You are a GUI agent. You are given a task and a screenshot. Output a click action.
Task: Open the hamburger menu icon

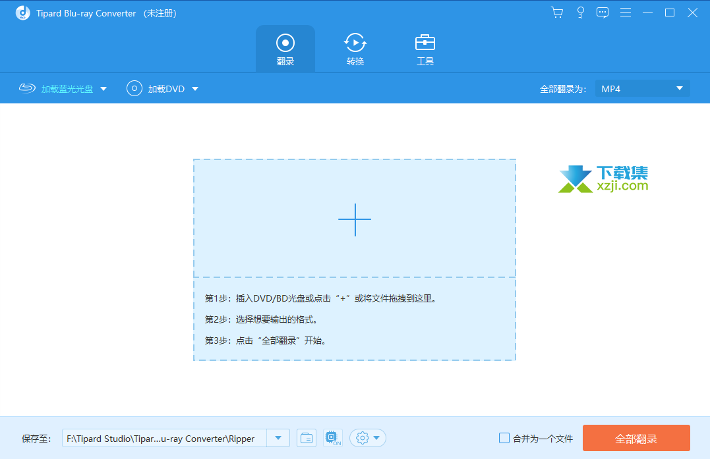click(x=626, y=13)
